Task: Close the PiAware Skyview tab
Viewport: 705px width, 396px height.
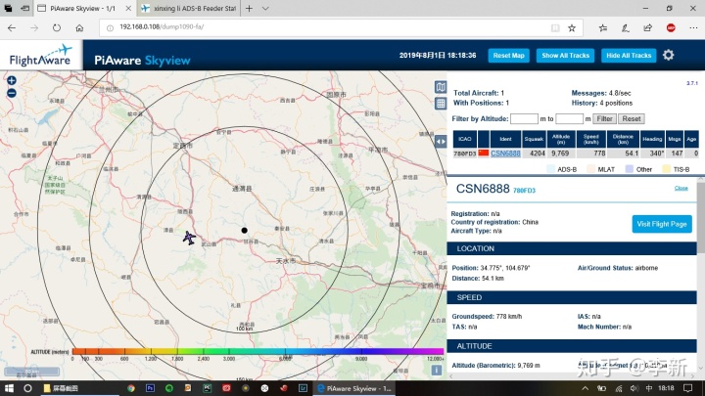Action: 128,8
